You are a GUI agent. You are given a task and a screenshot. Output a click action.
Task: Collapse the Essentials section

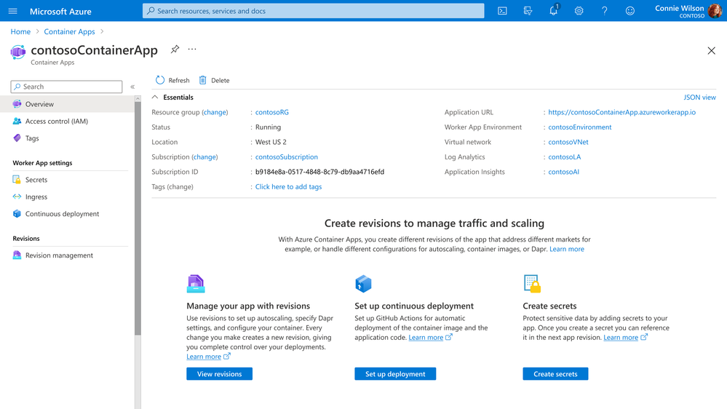pos(155,97)
